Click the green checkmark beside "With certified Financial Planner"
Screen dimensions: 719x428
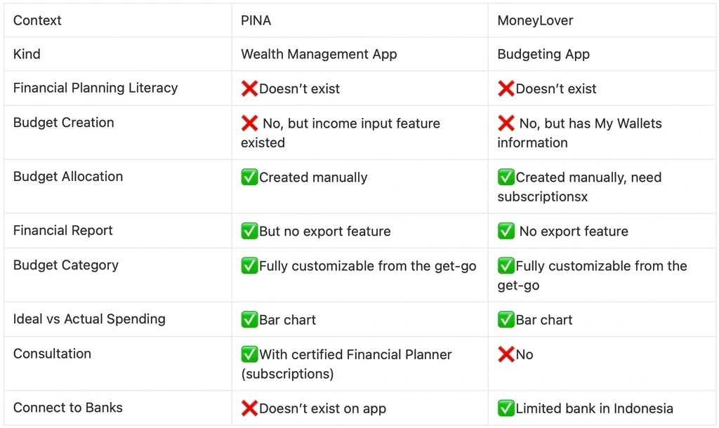249,354
